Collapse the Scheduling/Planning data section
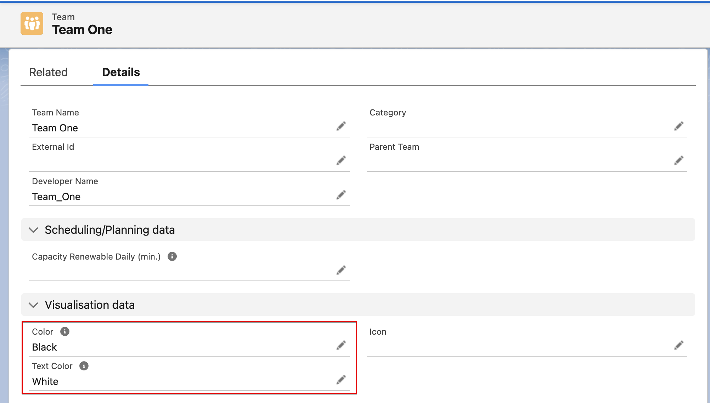Viewport: 710px width, 403px height. click(x=33, y=230)
